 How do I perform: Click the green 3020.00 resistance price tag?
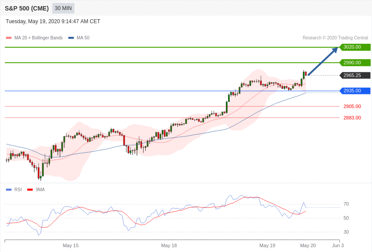click(x=355, y=47)
